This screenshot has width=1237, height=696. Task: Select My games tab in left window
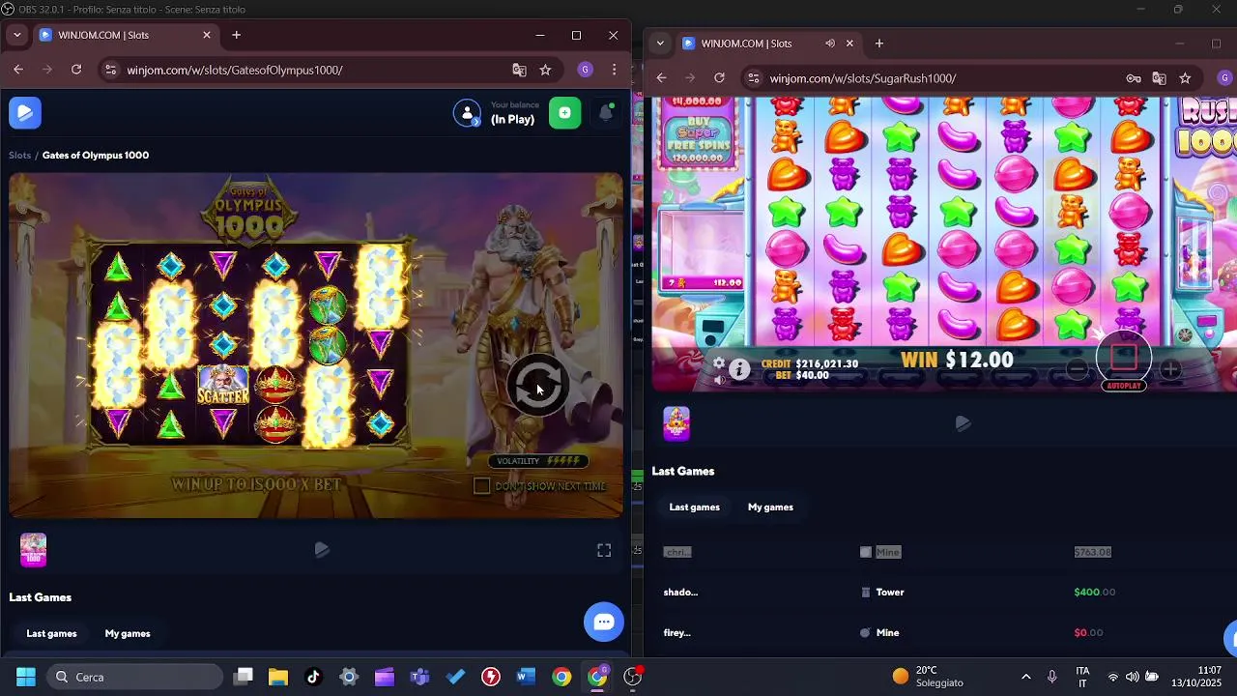(x=128, y=633)
